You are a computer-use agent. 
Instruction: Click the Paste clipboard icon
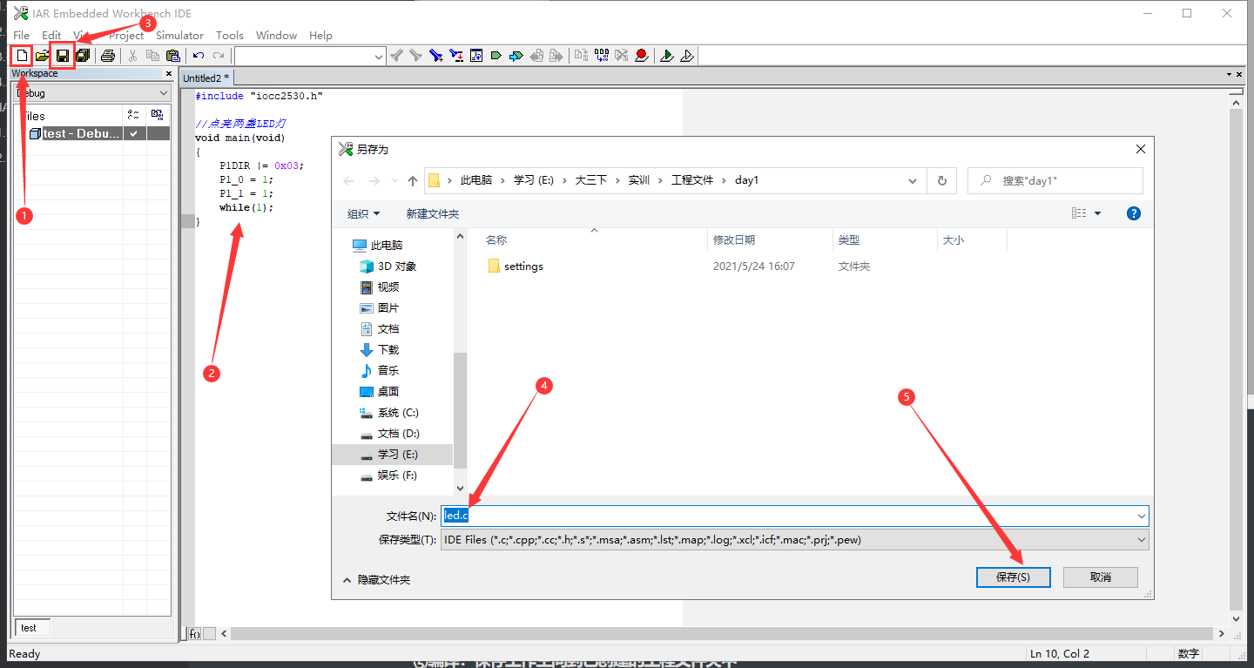172,56
